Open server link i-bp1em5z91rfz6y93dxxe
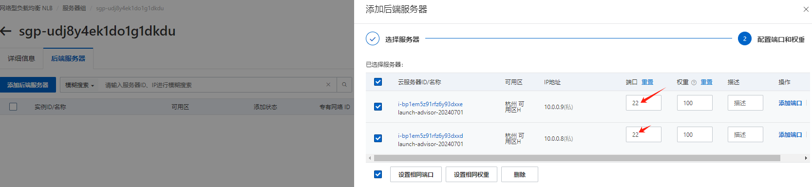This screenshot has height=187, width=812. pos(430,104)
